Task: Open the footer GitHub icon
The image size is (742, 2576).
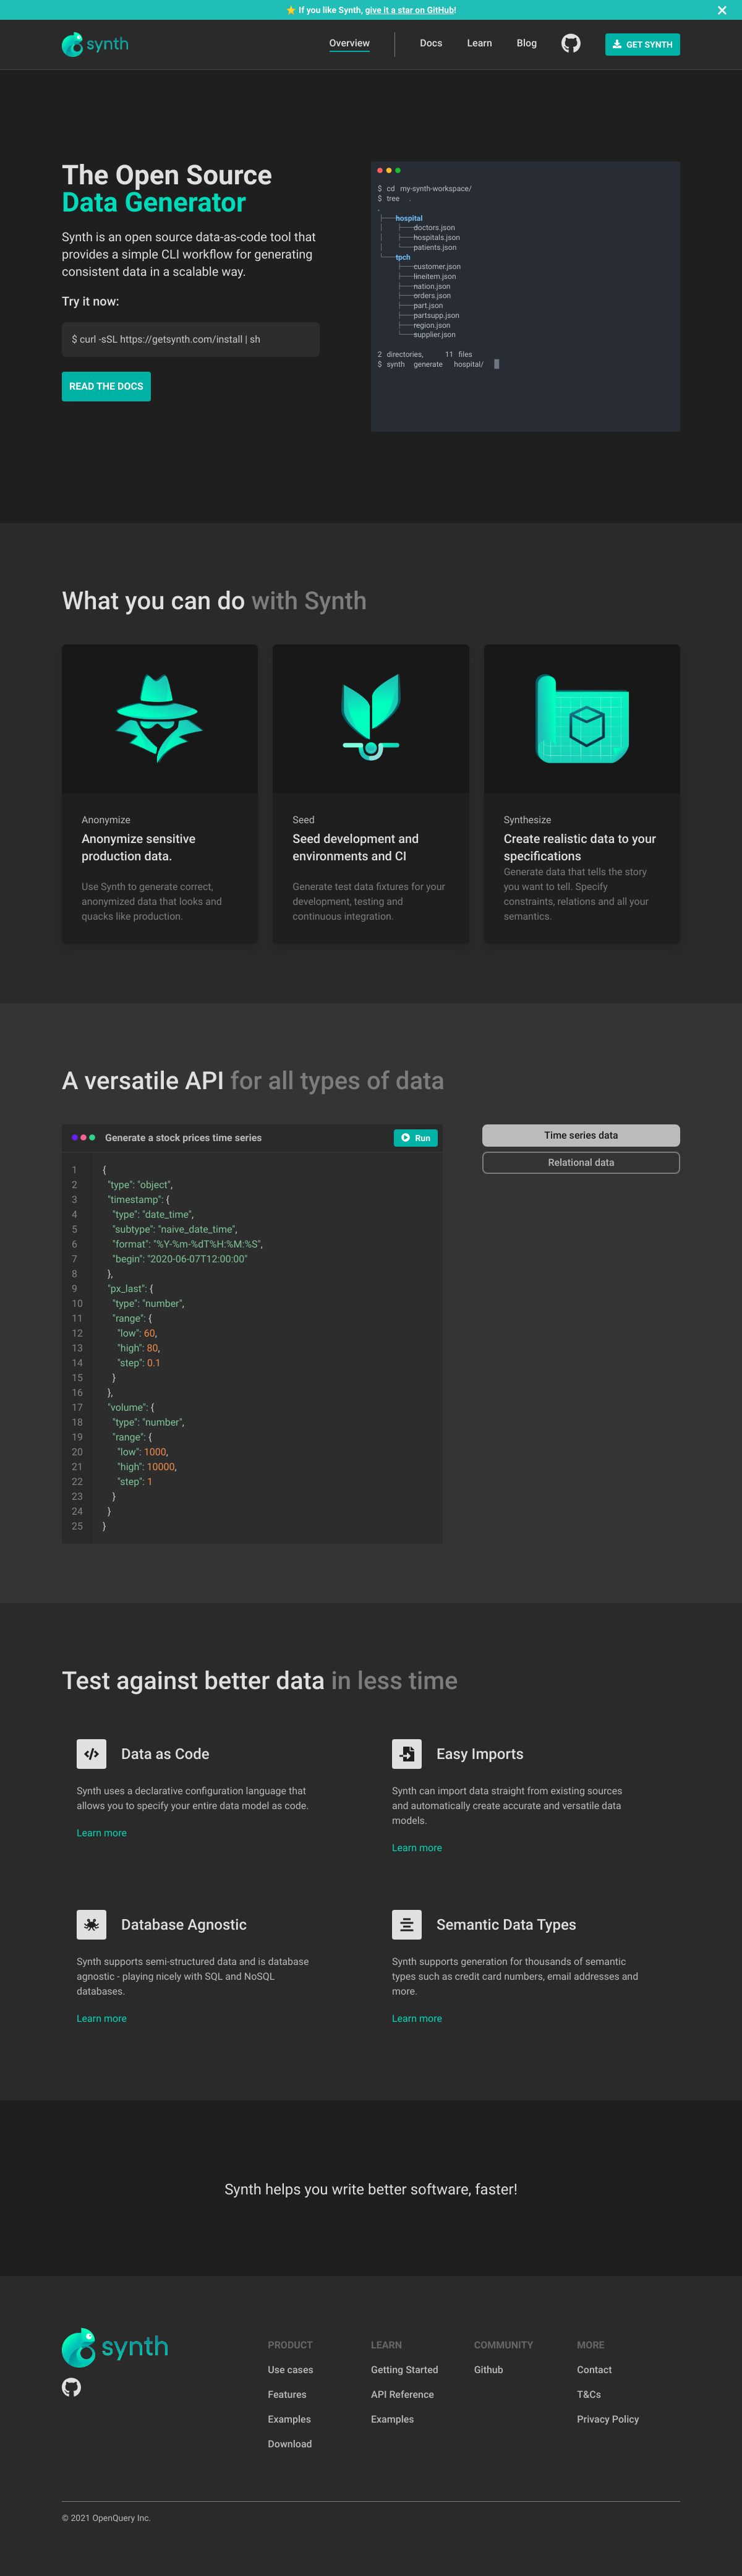Action: [71, 2387]
